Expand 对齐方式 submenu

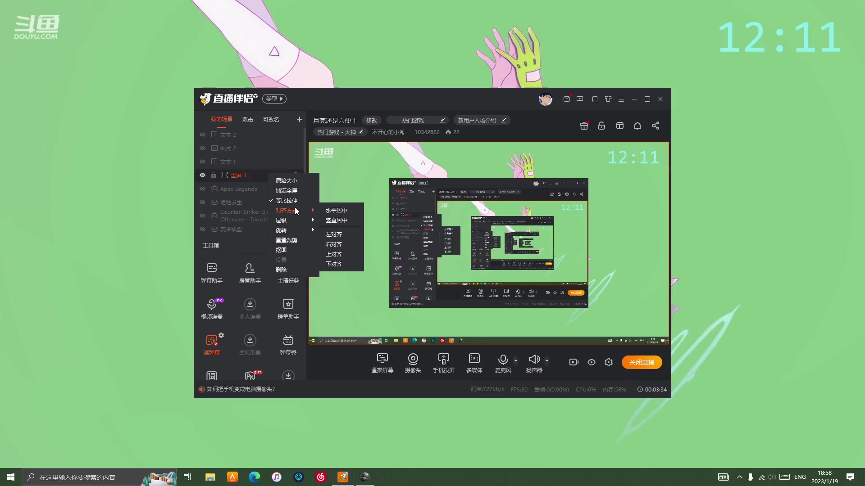(294, 211)
